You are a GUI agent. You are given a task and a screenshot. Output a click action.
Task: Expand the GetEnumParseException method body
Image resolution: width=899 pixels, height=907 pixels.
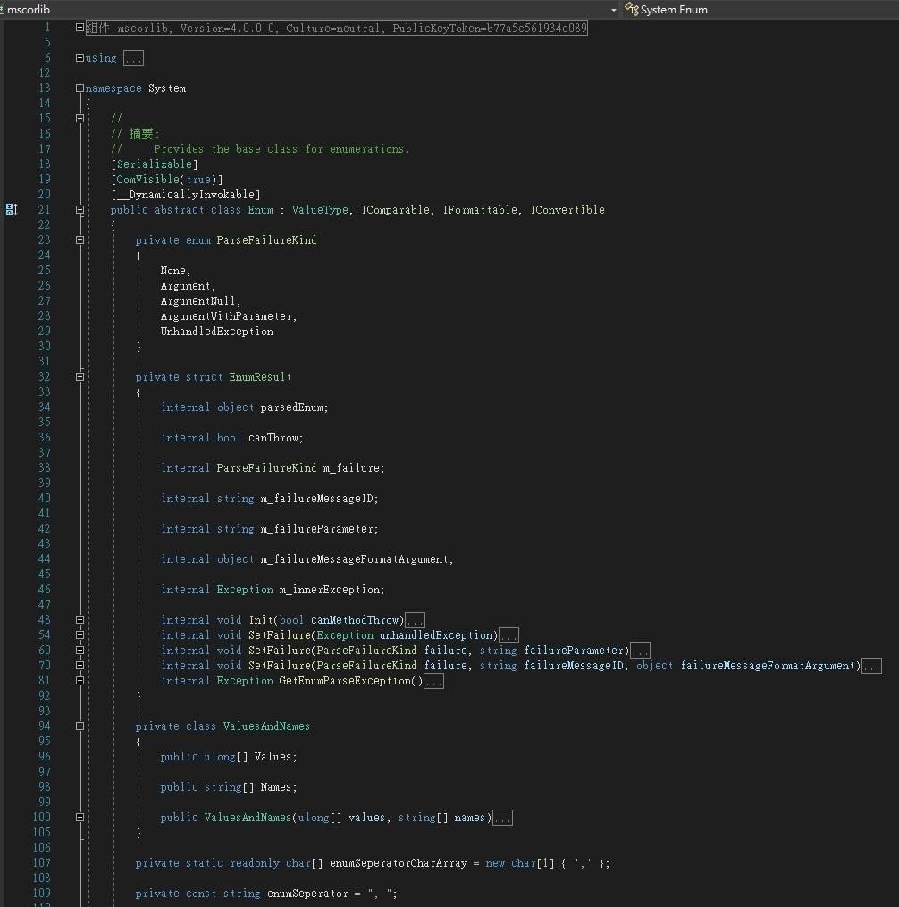[x=80, y=680]
